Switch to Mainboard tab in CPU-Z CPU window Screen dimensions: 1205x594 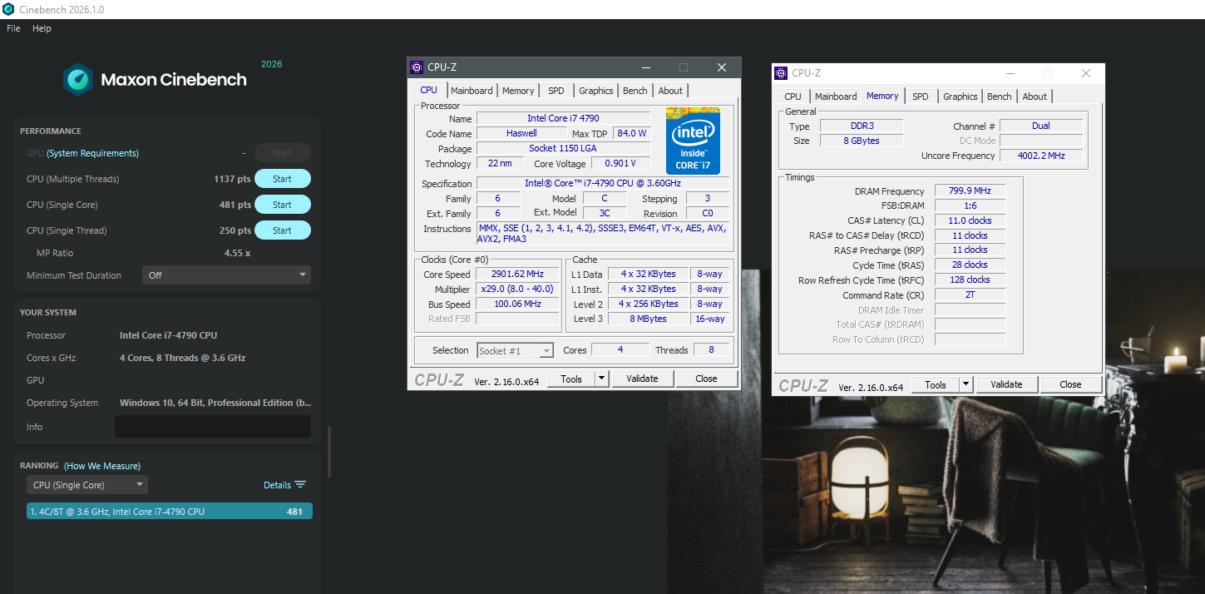coord(472,91)
